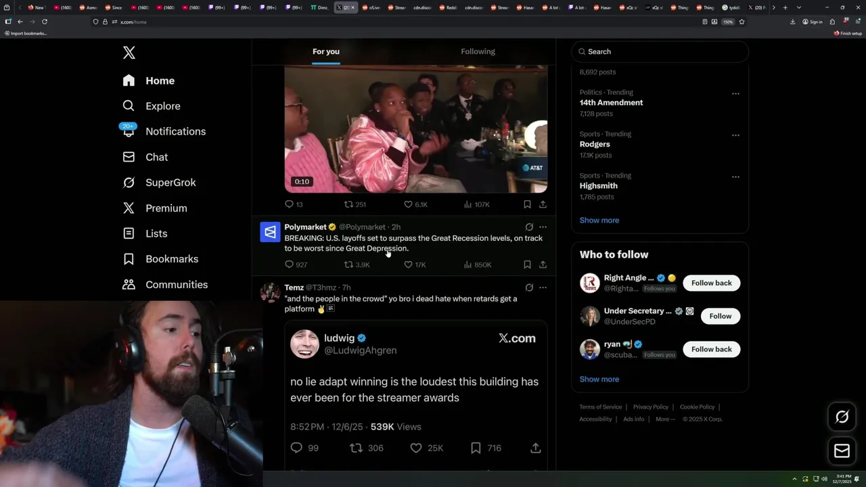This screenshot has width=866, height=487.
Task: Open more options for Highsmith trend
Action: pos(735,177)
